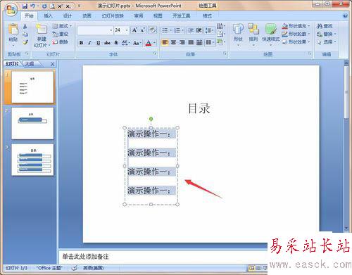Copy the selection in the clipboard group
The image size is (352, 275).
25,34
